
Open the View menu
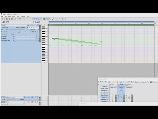(9, 16)
